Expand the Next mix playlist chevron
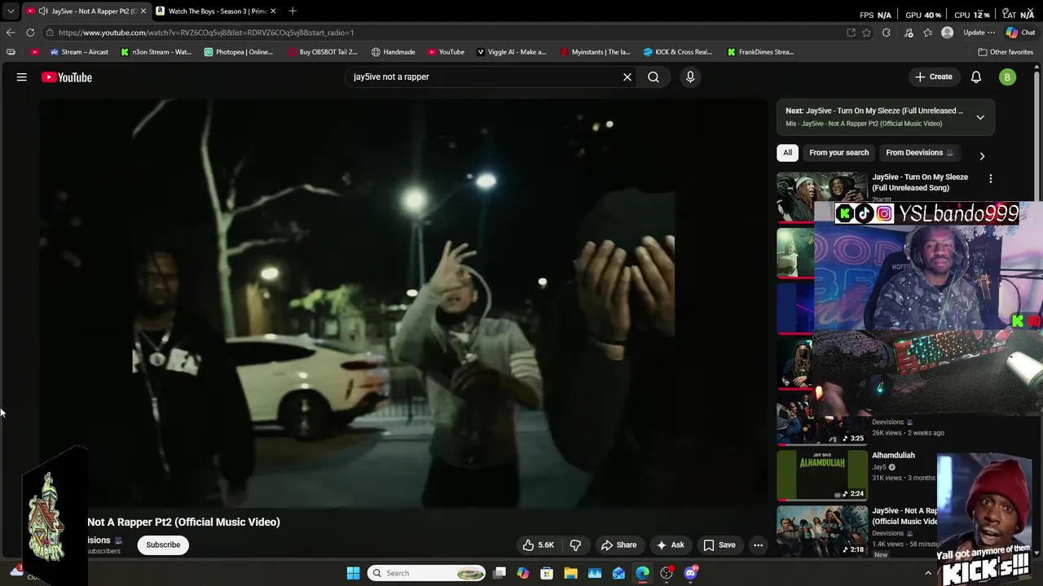1043x586 pixels. (x=980, y=117)
